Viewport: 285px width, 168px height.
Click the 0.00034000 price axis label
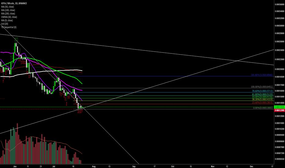click(x=279, y=11)
